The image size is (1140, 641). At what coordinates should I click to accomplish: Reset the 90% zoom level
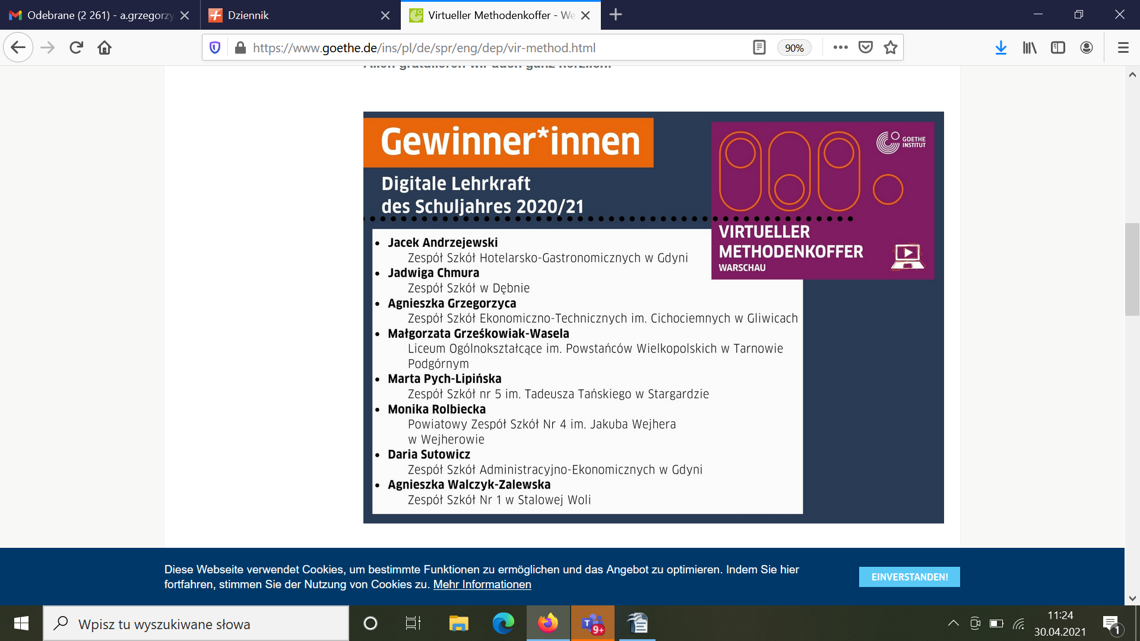click(x=794, y=48)
